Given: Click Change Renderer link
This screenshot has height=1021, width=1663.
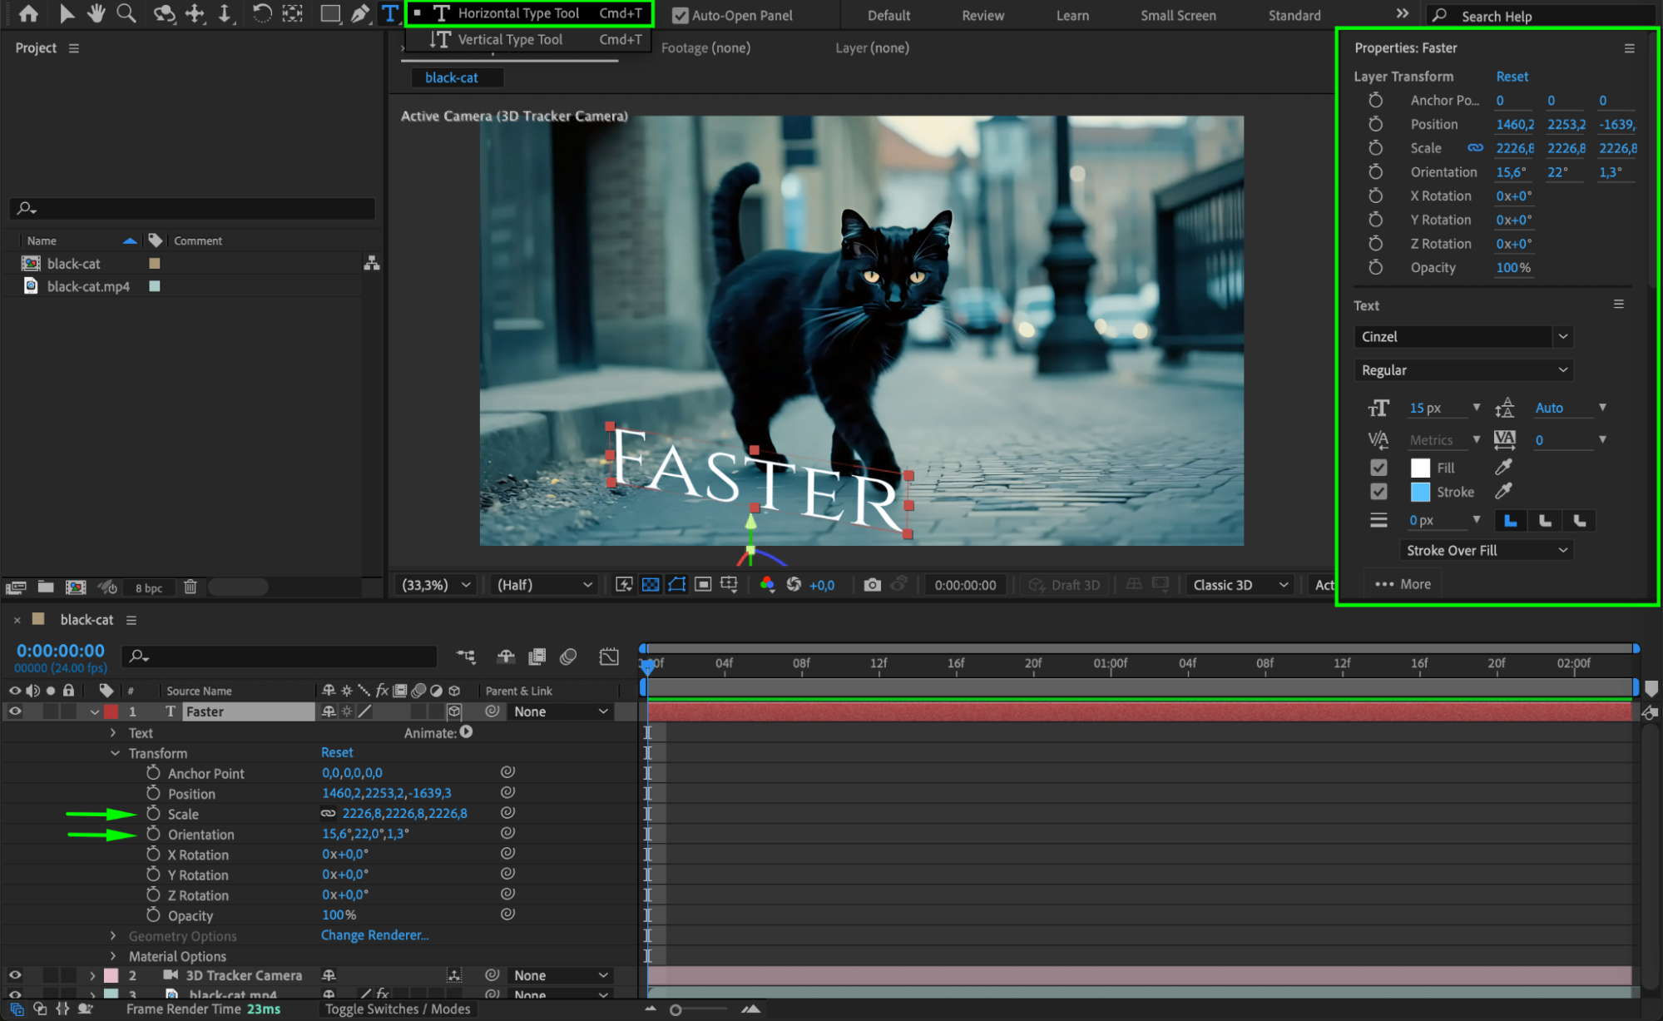Looking at the screenshot, I should [x=374, y=935].
